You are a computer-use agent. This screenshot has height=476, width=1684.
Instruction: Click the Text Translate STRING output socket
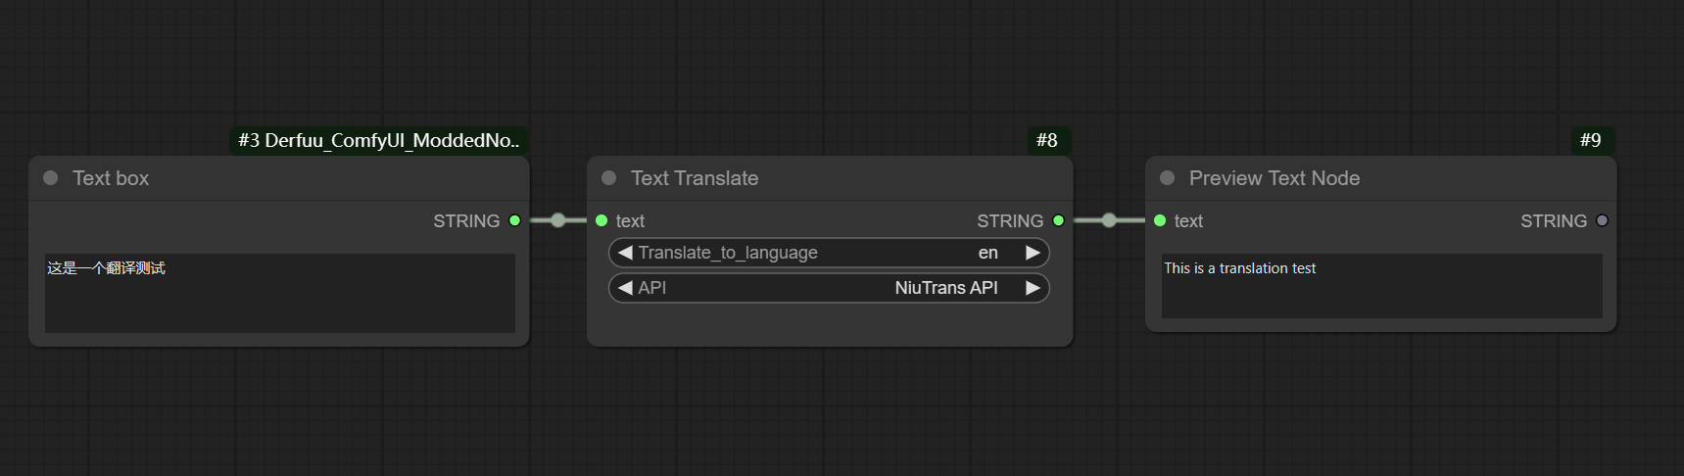(1058, 220)
